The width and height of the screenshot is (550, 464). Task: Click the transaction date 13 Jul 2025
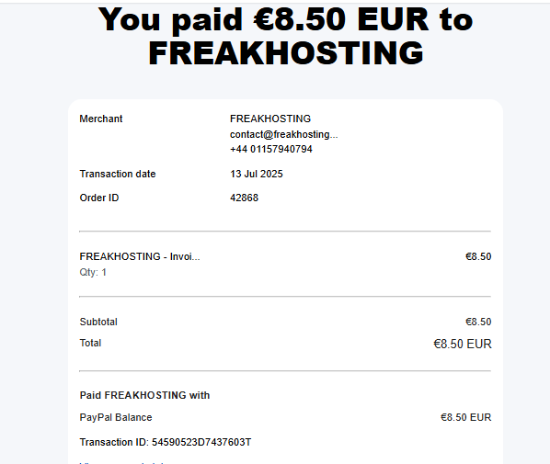(257, 174)
